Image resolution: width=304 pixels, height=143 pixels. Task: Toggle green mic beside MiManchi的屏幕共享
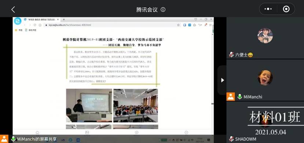point(13,139)
